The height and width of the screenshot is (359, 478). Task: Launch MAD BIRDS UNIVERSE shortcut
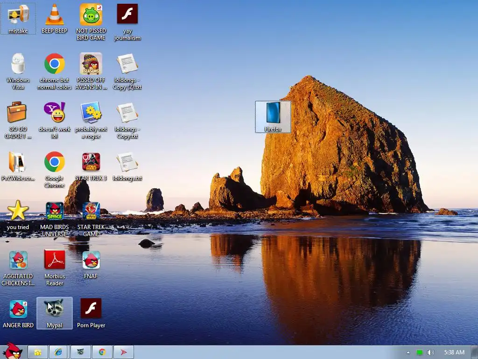point(54,219)
